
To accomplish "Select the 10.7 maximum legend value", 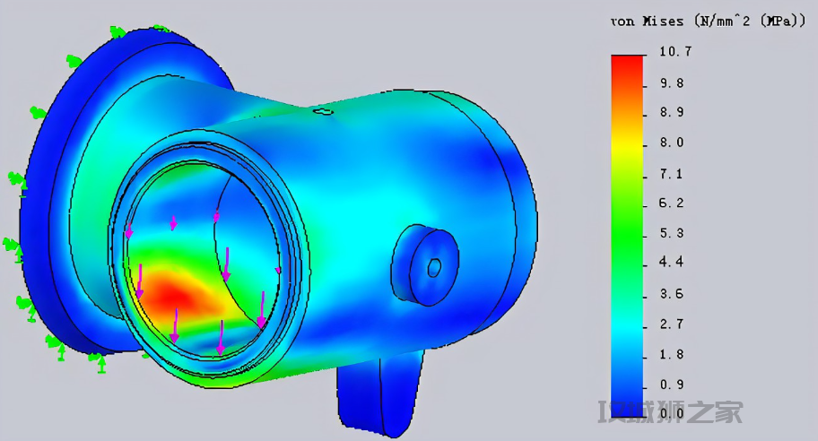I will tap(674, 52).
